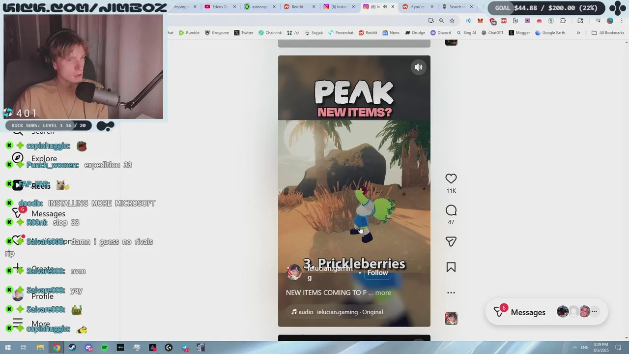
Task: Open the taskbar clock showing 8:29 PM
Action: pos(601,348)
